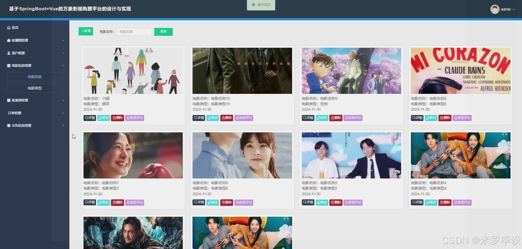Click the 电影名称8 Mi Corazon poster
The width and height of the screenshot is (522, 249).
tap(461, 71)
